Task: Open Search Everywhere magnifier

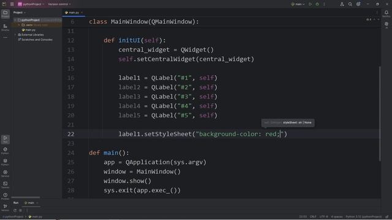Action: click(x=350, y=4)
